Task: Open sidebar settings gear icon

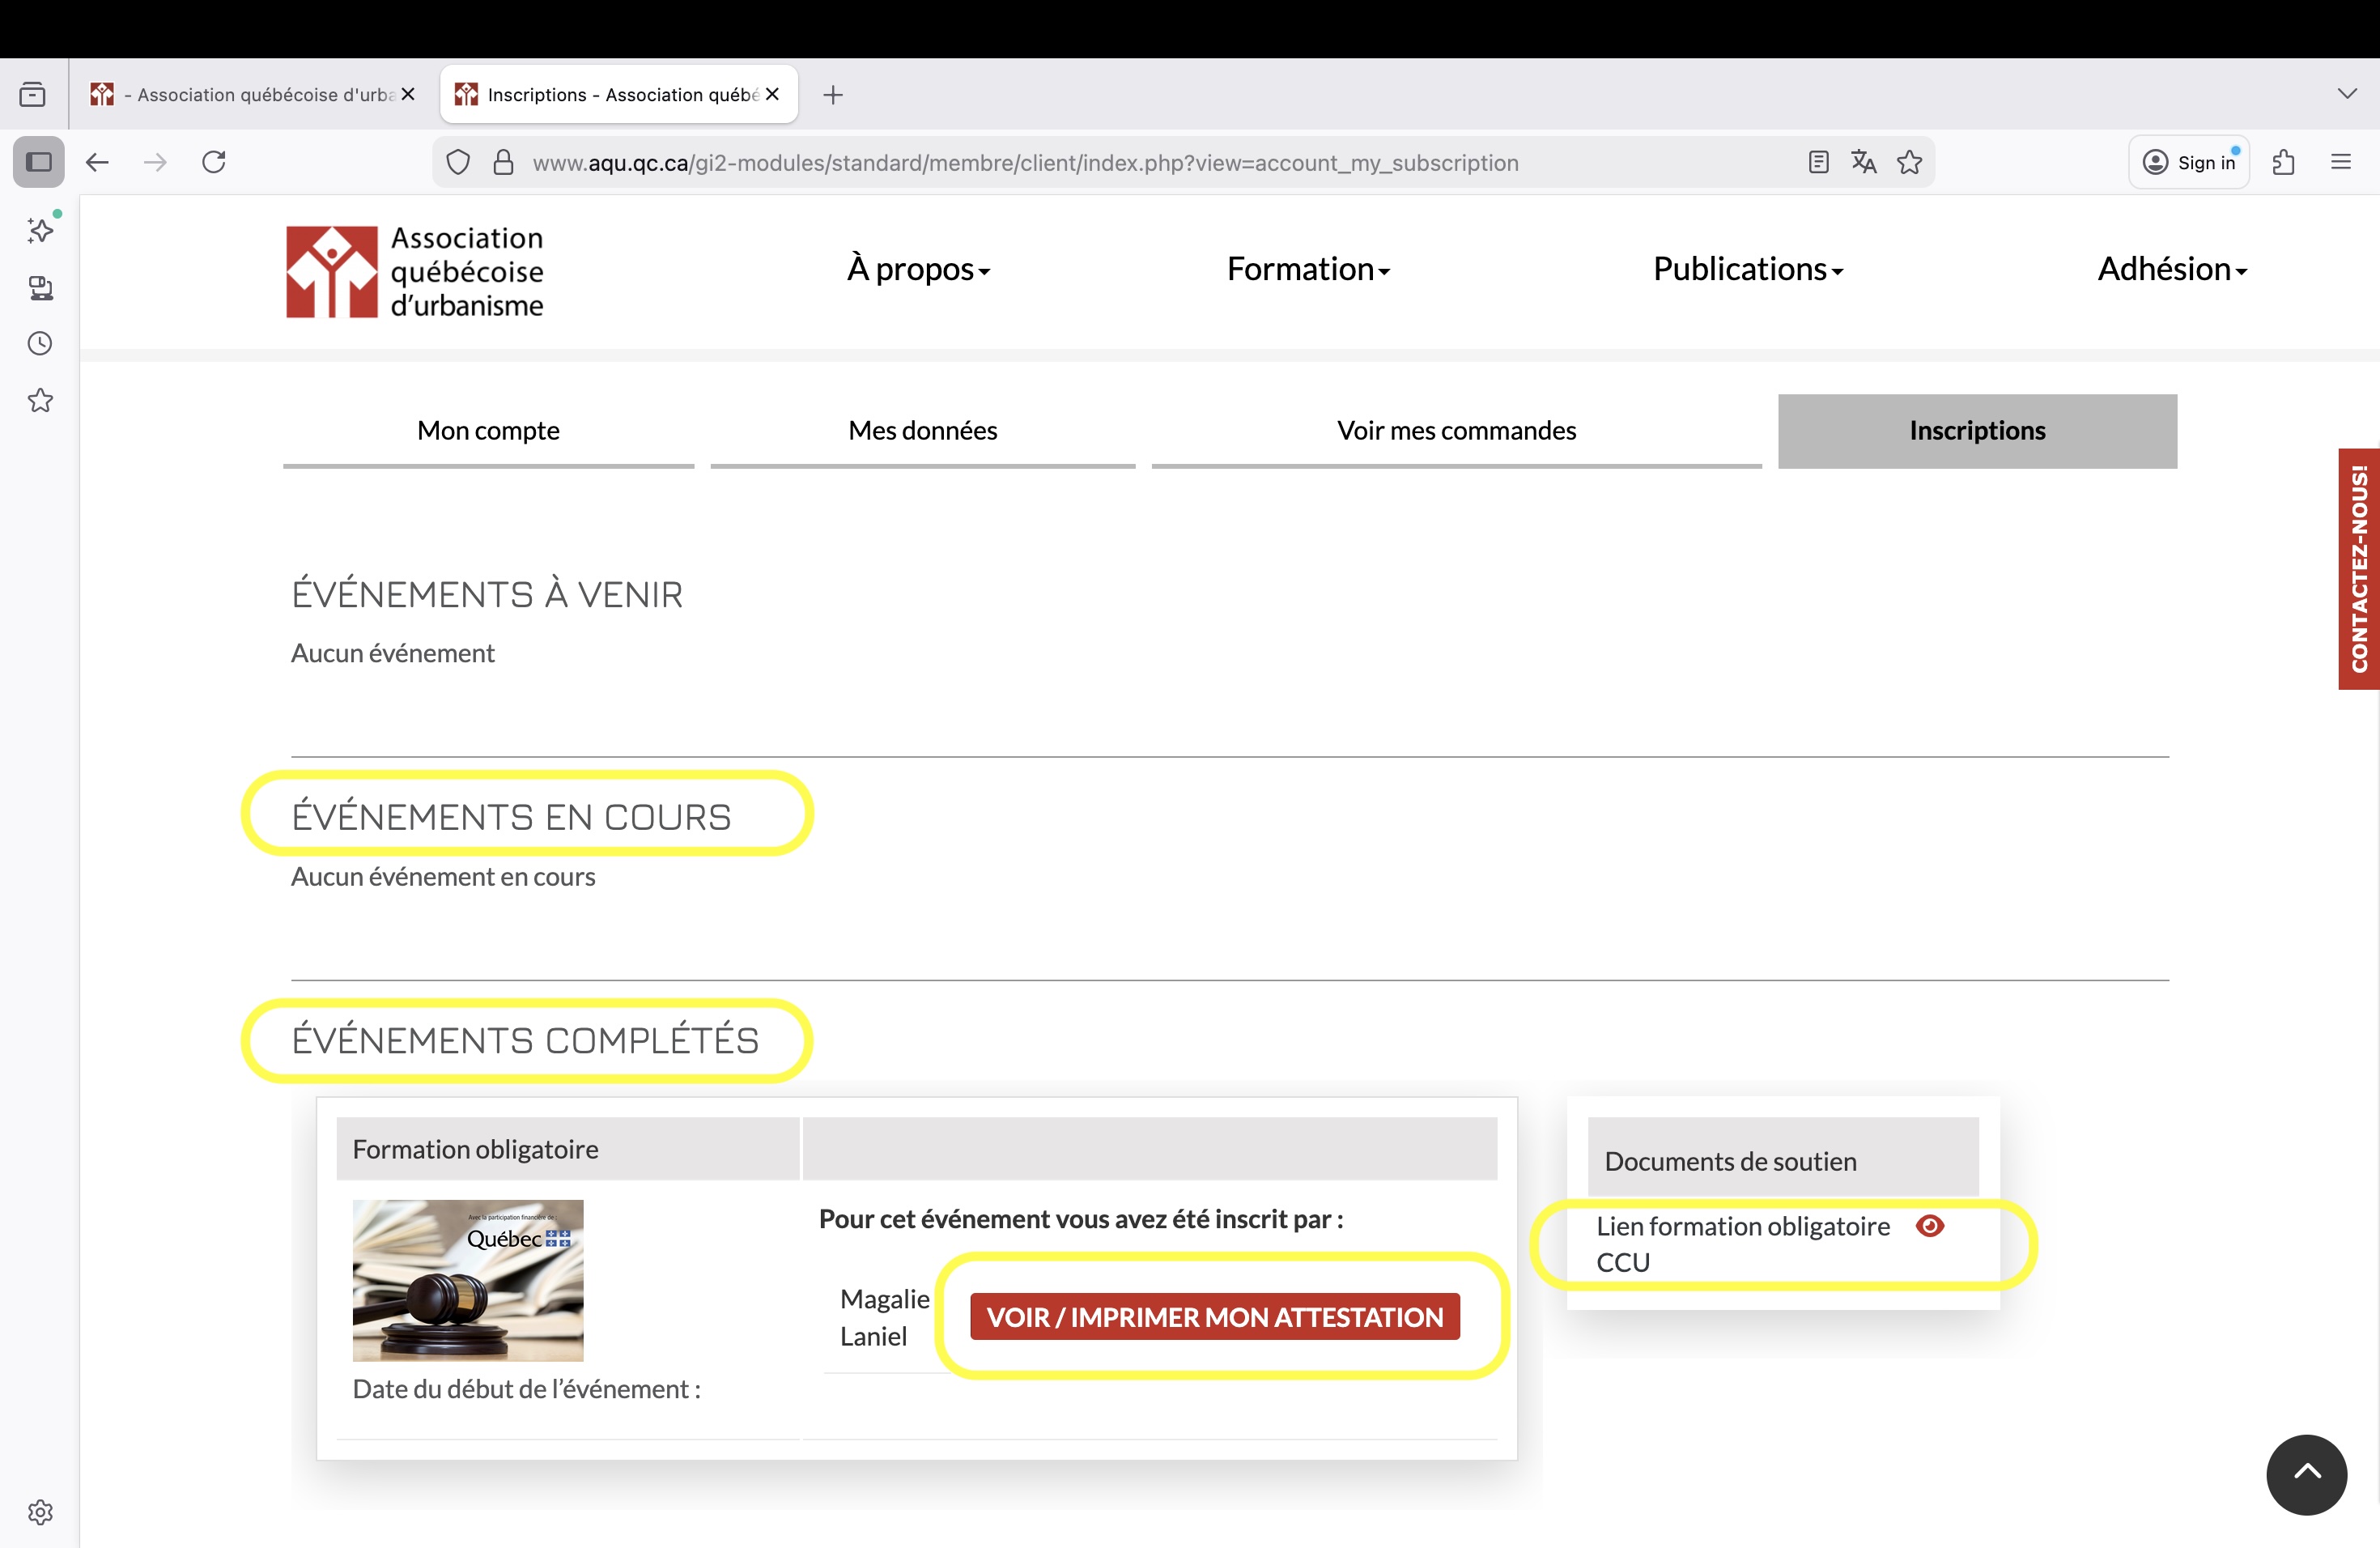Action: (x=40, y=1512)
